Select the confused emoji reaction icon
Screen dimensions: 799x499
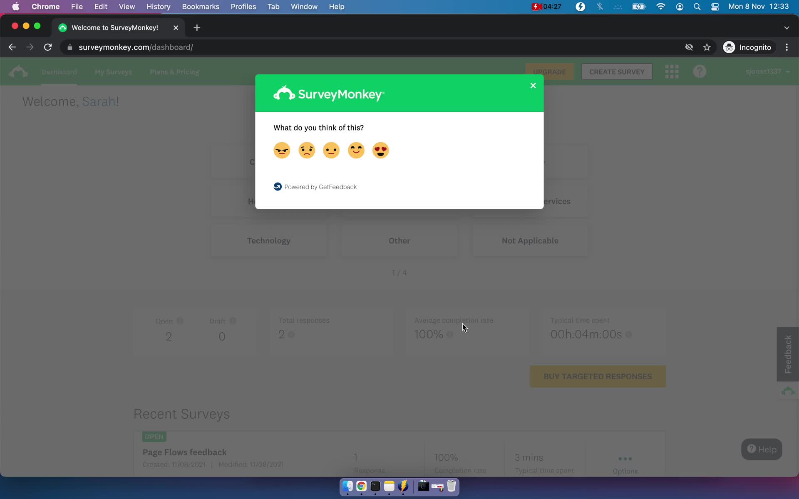[307, 150]
